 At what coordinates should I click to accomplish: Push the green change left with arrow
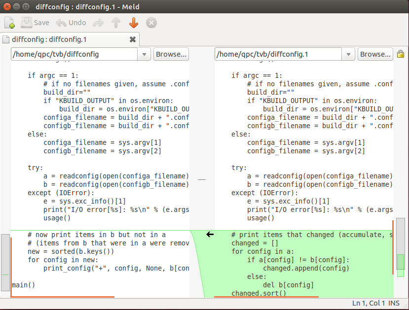[210, 235]
